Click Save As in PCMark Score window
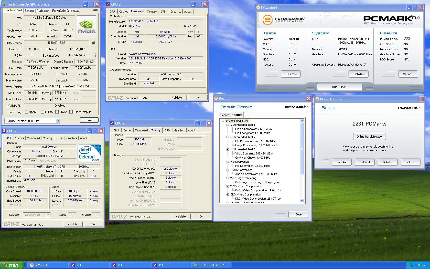The height and width of the screenshot is (269, 430). (342, 162)
